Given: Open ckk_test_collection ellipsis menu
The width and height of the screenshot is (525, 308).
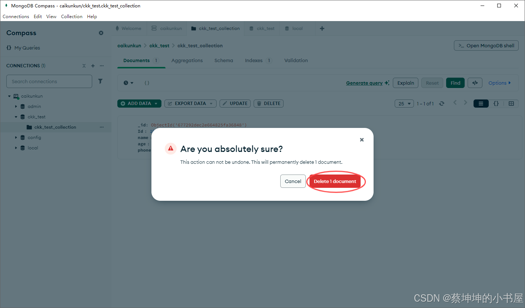Looking at the screenshot, I should coord(102,127).
